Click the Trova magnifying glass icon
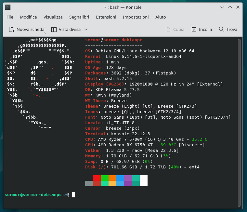Image resolution: width=247 pixels, height=212 pixels. pos(221,29)
